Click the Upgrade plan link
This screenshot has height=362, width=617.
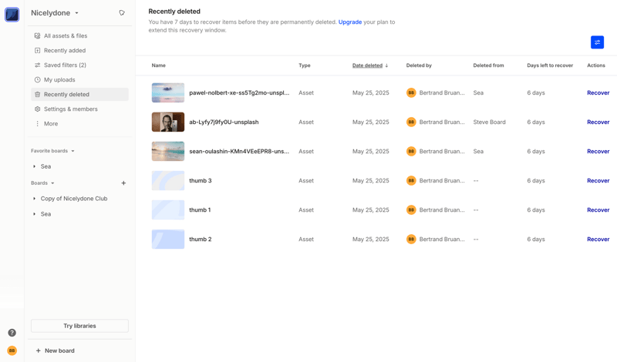click(349, 22)
